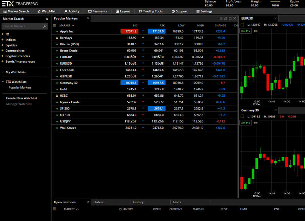The width and height of the screenshot is (305, 221).
Task: Click SP 500 ask price 2679.1
Action: point(157,108)
